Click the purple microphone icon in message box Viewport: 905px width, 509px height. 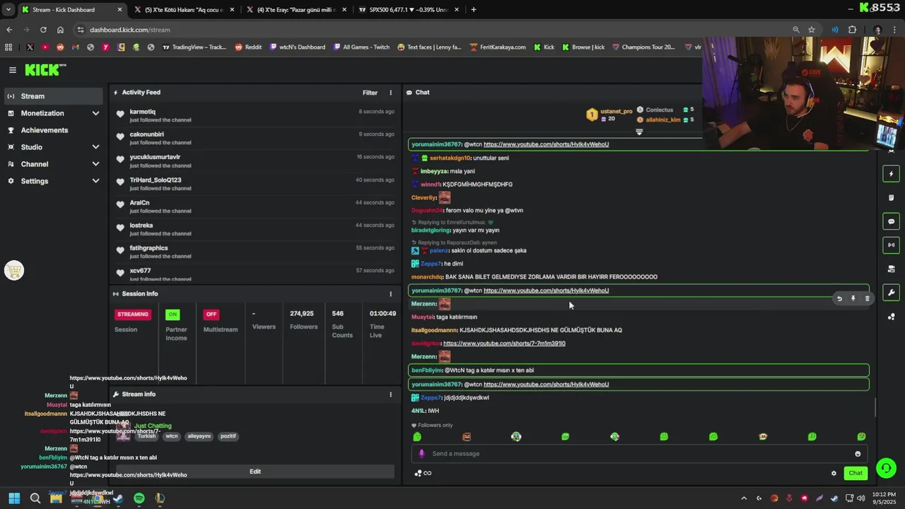[422, 454]
